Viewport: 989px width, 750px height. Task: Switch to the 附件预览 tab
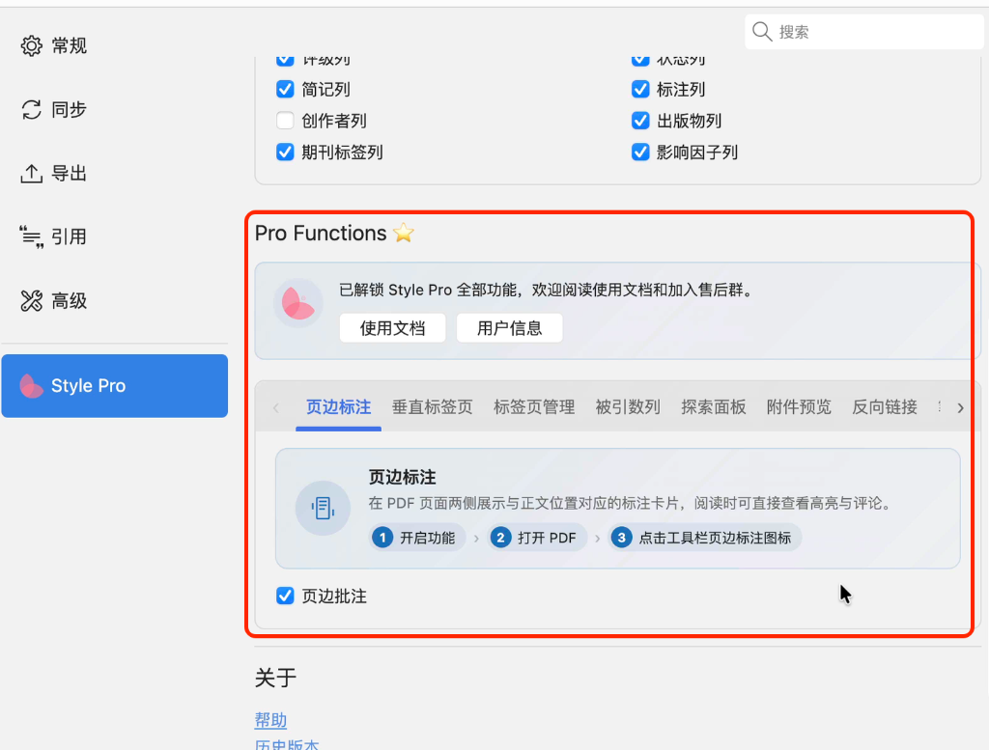click(799, 407)
